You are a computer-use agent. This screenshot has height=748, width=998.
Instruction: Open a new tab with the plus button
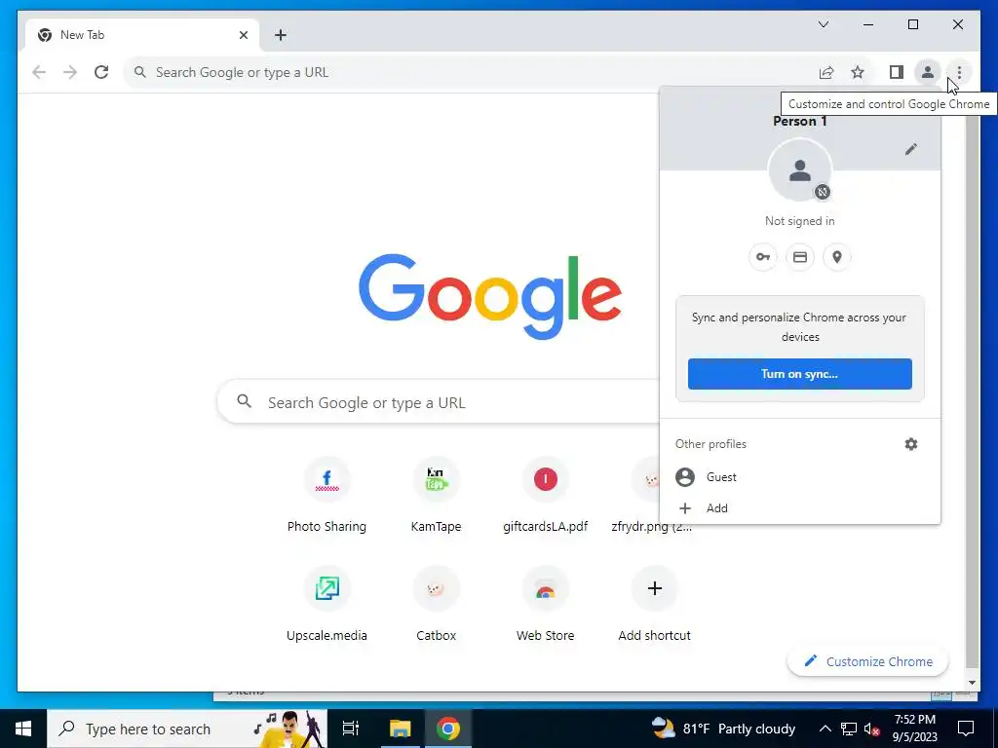click(280, 35)
